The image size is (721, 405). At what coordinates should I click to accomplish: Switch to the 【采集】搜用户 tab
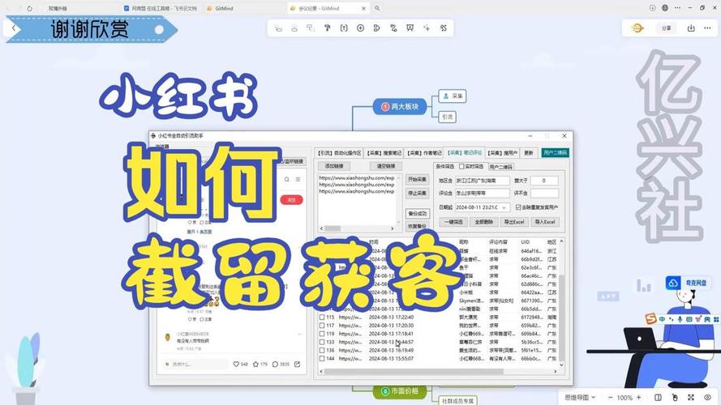point(503,153)
